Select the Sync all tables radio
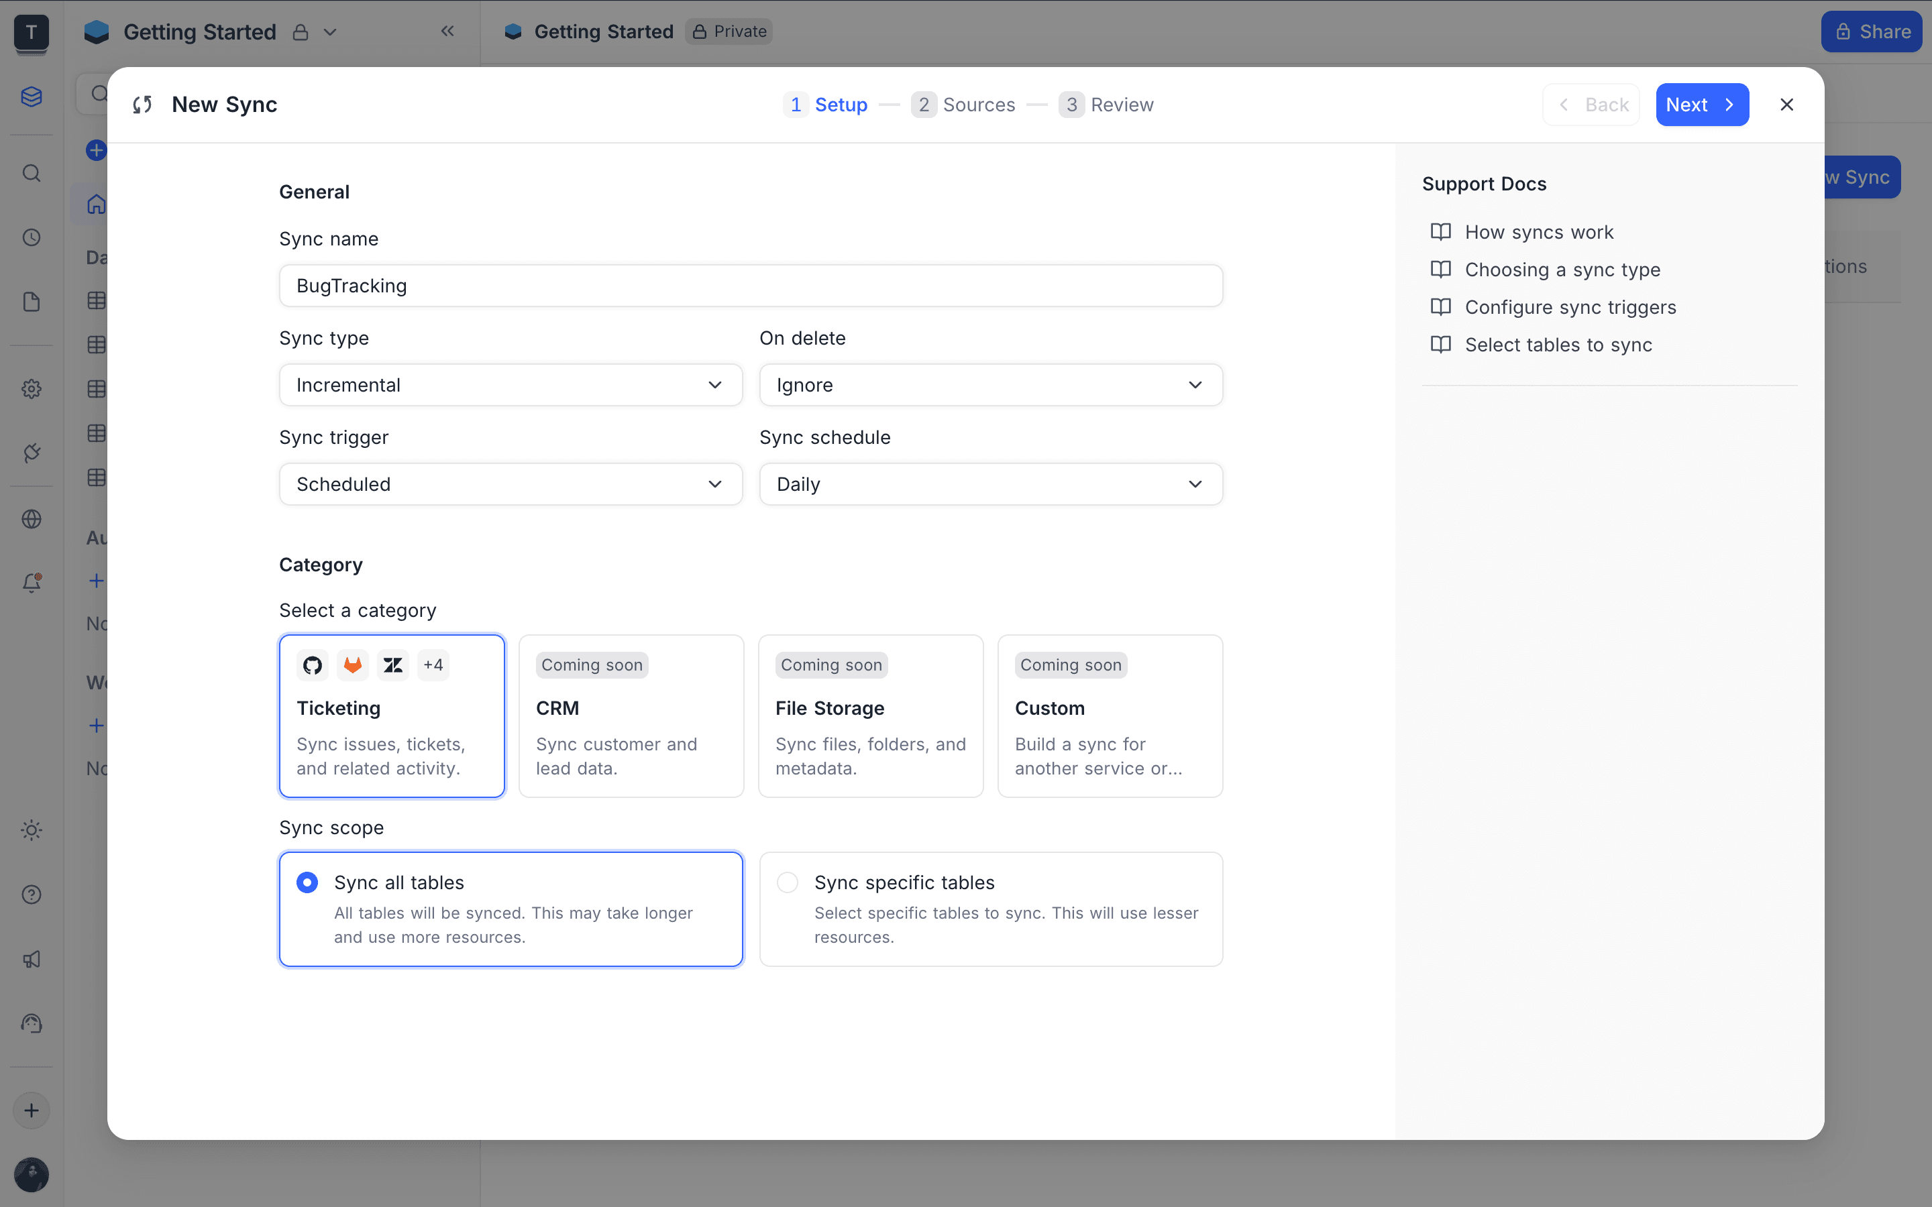 pos(307,882)
